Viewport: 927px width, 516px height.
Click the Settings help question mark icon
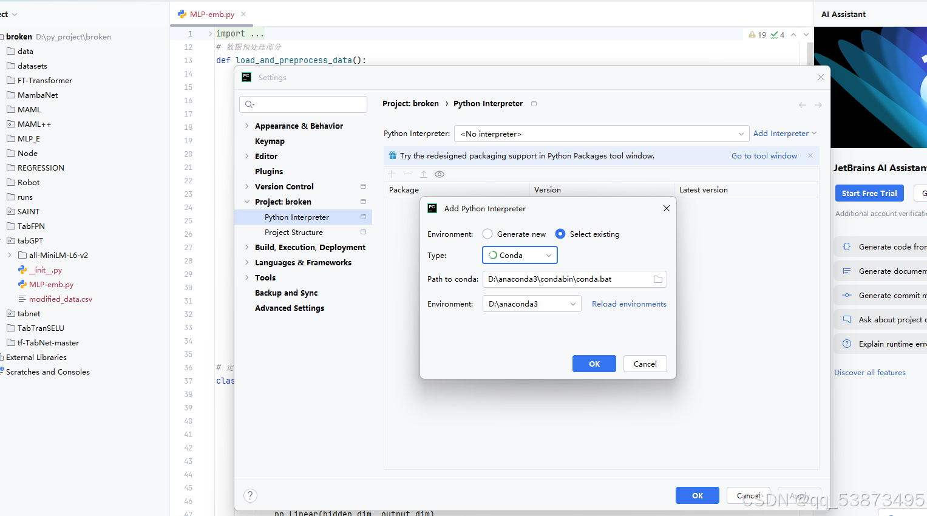(x=250, y=495)
